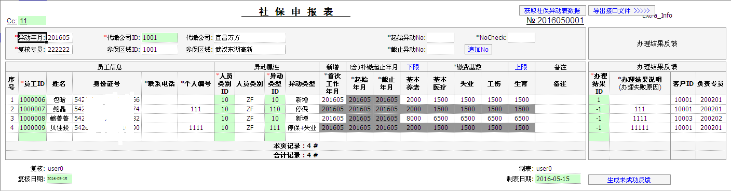
Task: Click the 生成未成功反馈 button
Action: [629, 180]
